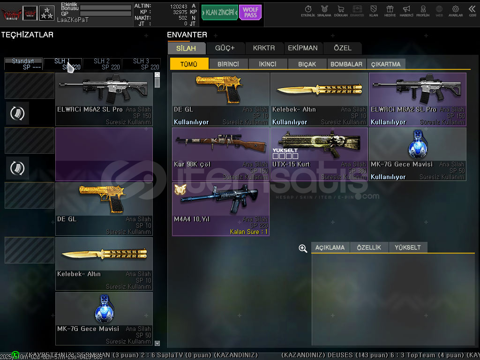Click the first magazine swap icon
The height and width of the screenshot is (360, 480).
coord(17,113)
